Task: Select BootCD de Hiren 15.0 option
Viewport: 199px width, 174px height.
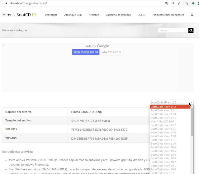Action: (170, 114)
